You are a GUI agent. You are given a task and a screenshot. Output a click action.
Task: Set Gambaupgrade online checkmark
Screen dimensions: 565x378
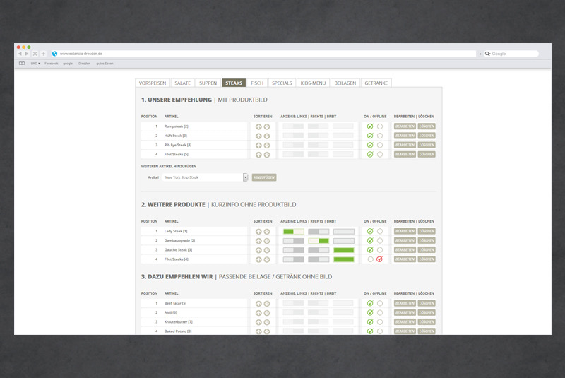coord(370,241)
